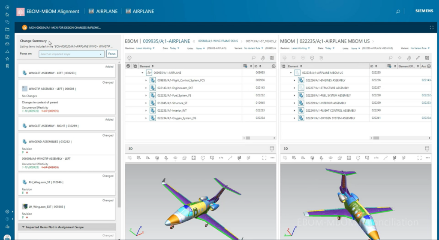Toggle select-all checkmark in EBOM table header

(128, 66)
